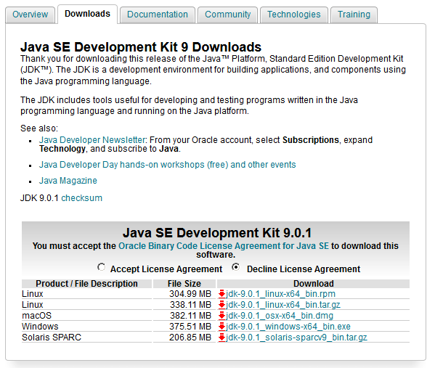Click the red download arrow for osx-x64 dmg
Screen dimensions: 435x368
(x=221, y=315)
